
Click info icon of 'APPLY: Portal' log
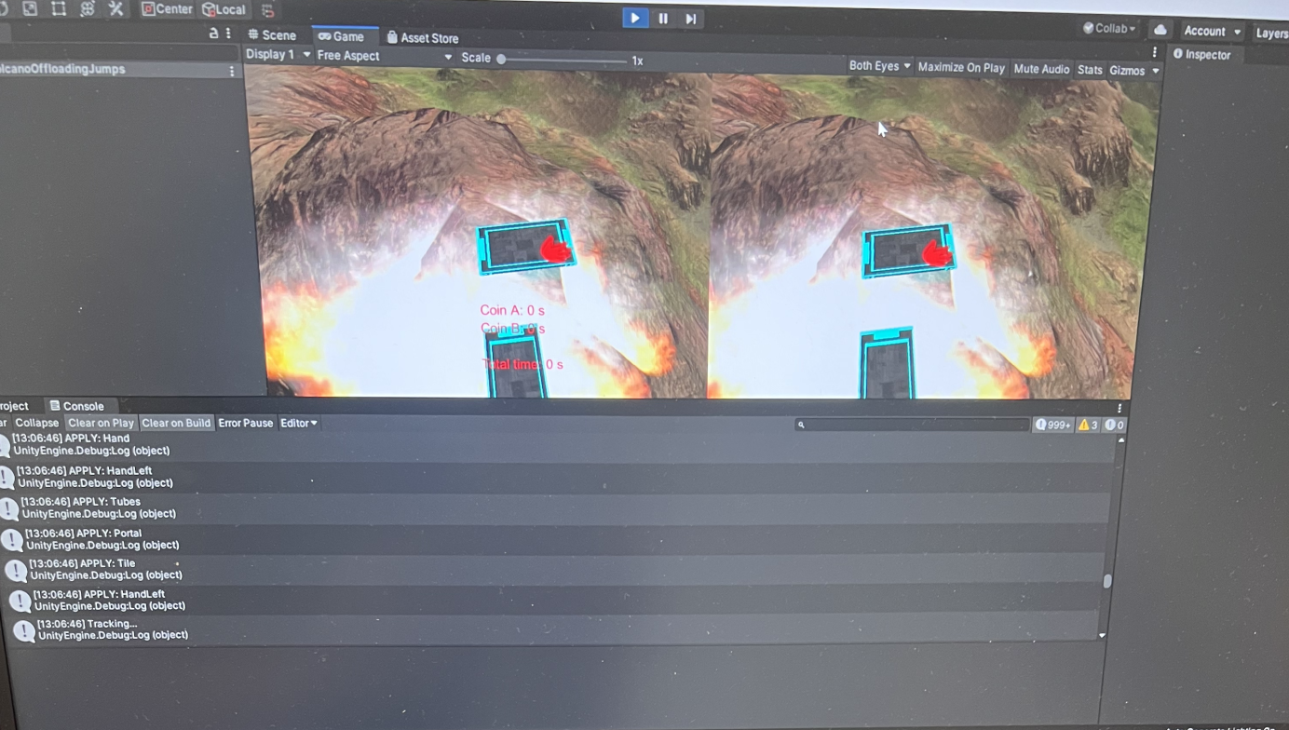12,540
